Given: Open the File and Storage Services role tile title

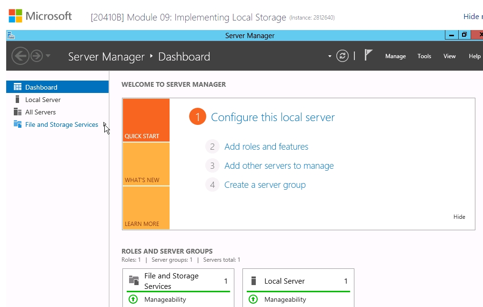Looking at the screenshot, I should click(171, 281).
